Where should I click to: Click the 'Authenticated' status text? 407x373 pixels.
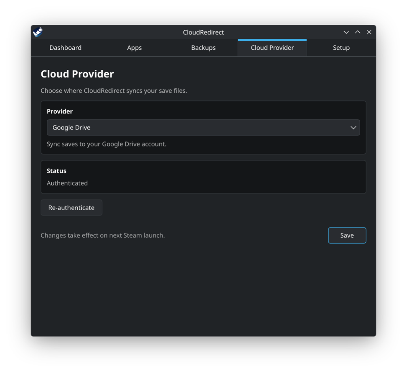[67, 183]
